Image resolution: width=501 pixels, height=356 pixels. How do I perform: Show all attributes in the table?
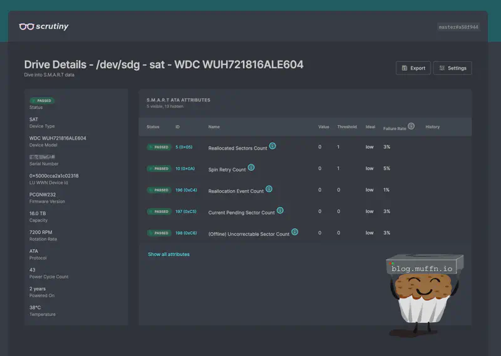click(x=168, y=255)
